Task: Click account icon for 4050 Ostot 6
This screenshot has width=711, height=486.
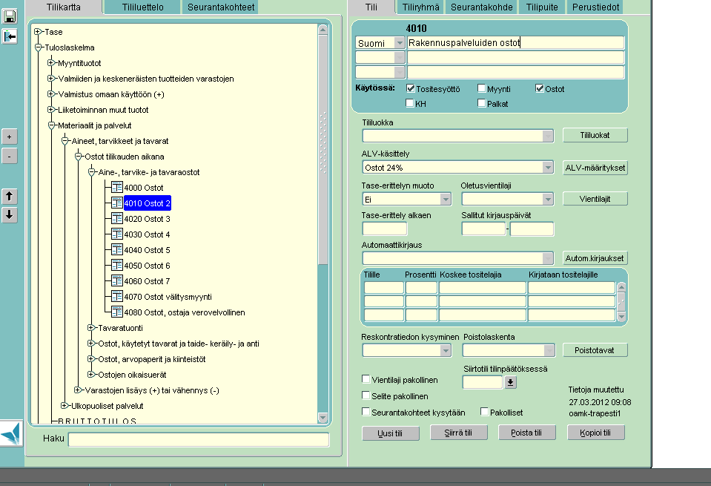Action: (117, 265)
